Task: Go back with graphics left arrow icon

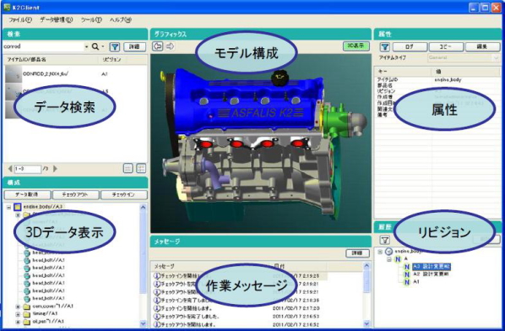Action: point(157,46)
